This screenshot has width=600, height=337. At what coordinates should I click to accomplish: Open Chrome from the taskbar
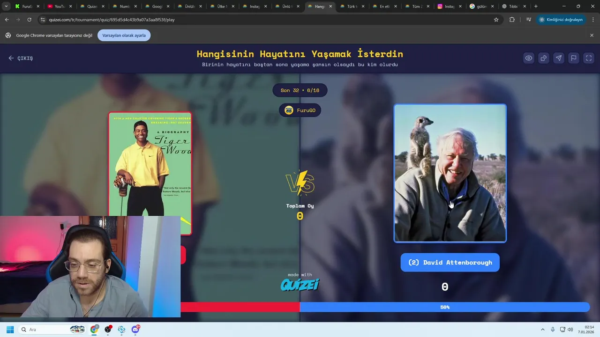[x=94, y=330]
